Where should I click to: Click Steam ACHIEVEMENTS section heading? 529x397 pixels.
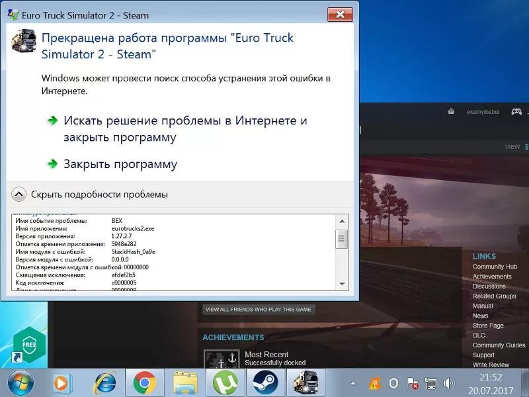pyautogui.click(x=233, y=337)
